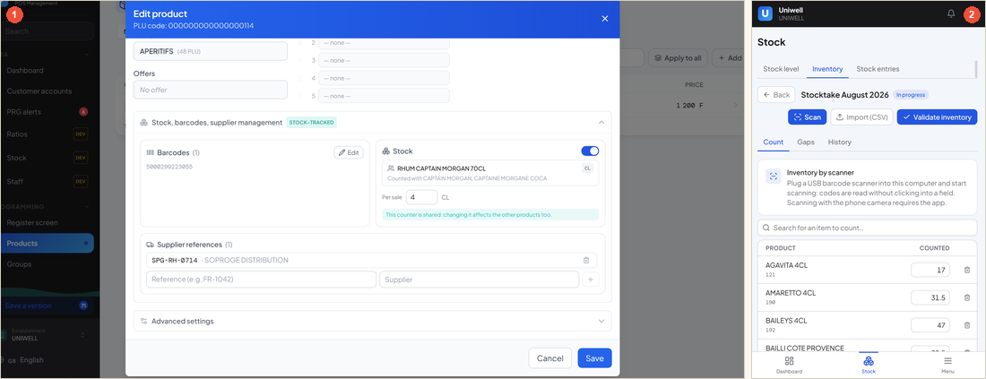Image resolution: width=986 pixels, height=379 pixels.
Task: Open the UNIWELL establishment switcher
Action: [x=46, y=335]
